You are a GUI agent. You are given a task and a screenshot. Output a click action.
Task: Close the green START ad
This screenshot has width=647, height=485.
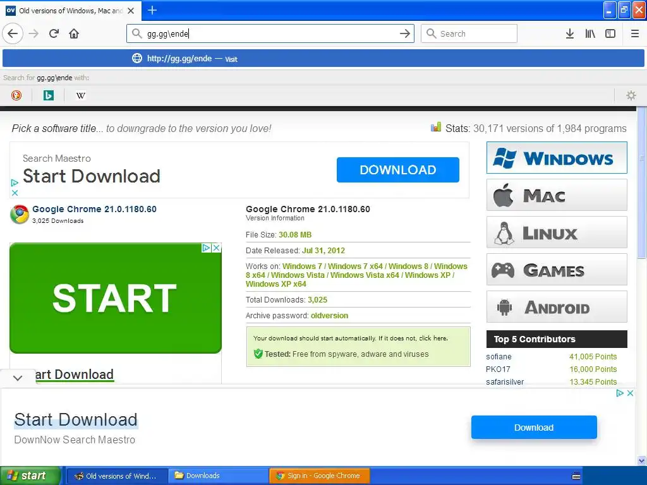pos(216,248)
